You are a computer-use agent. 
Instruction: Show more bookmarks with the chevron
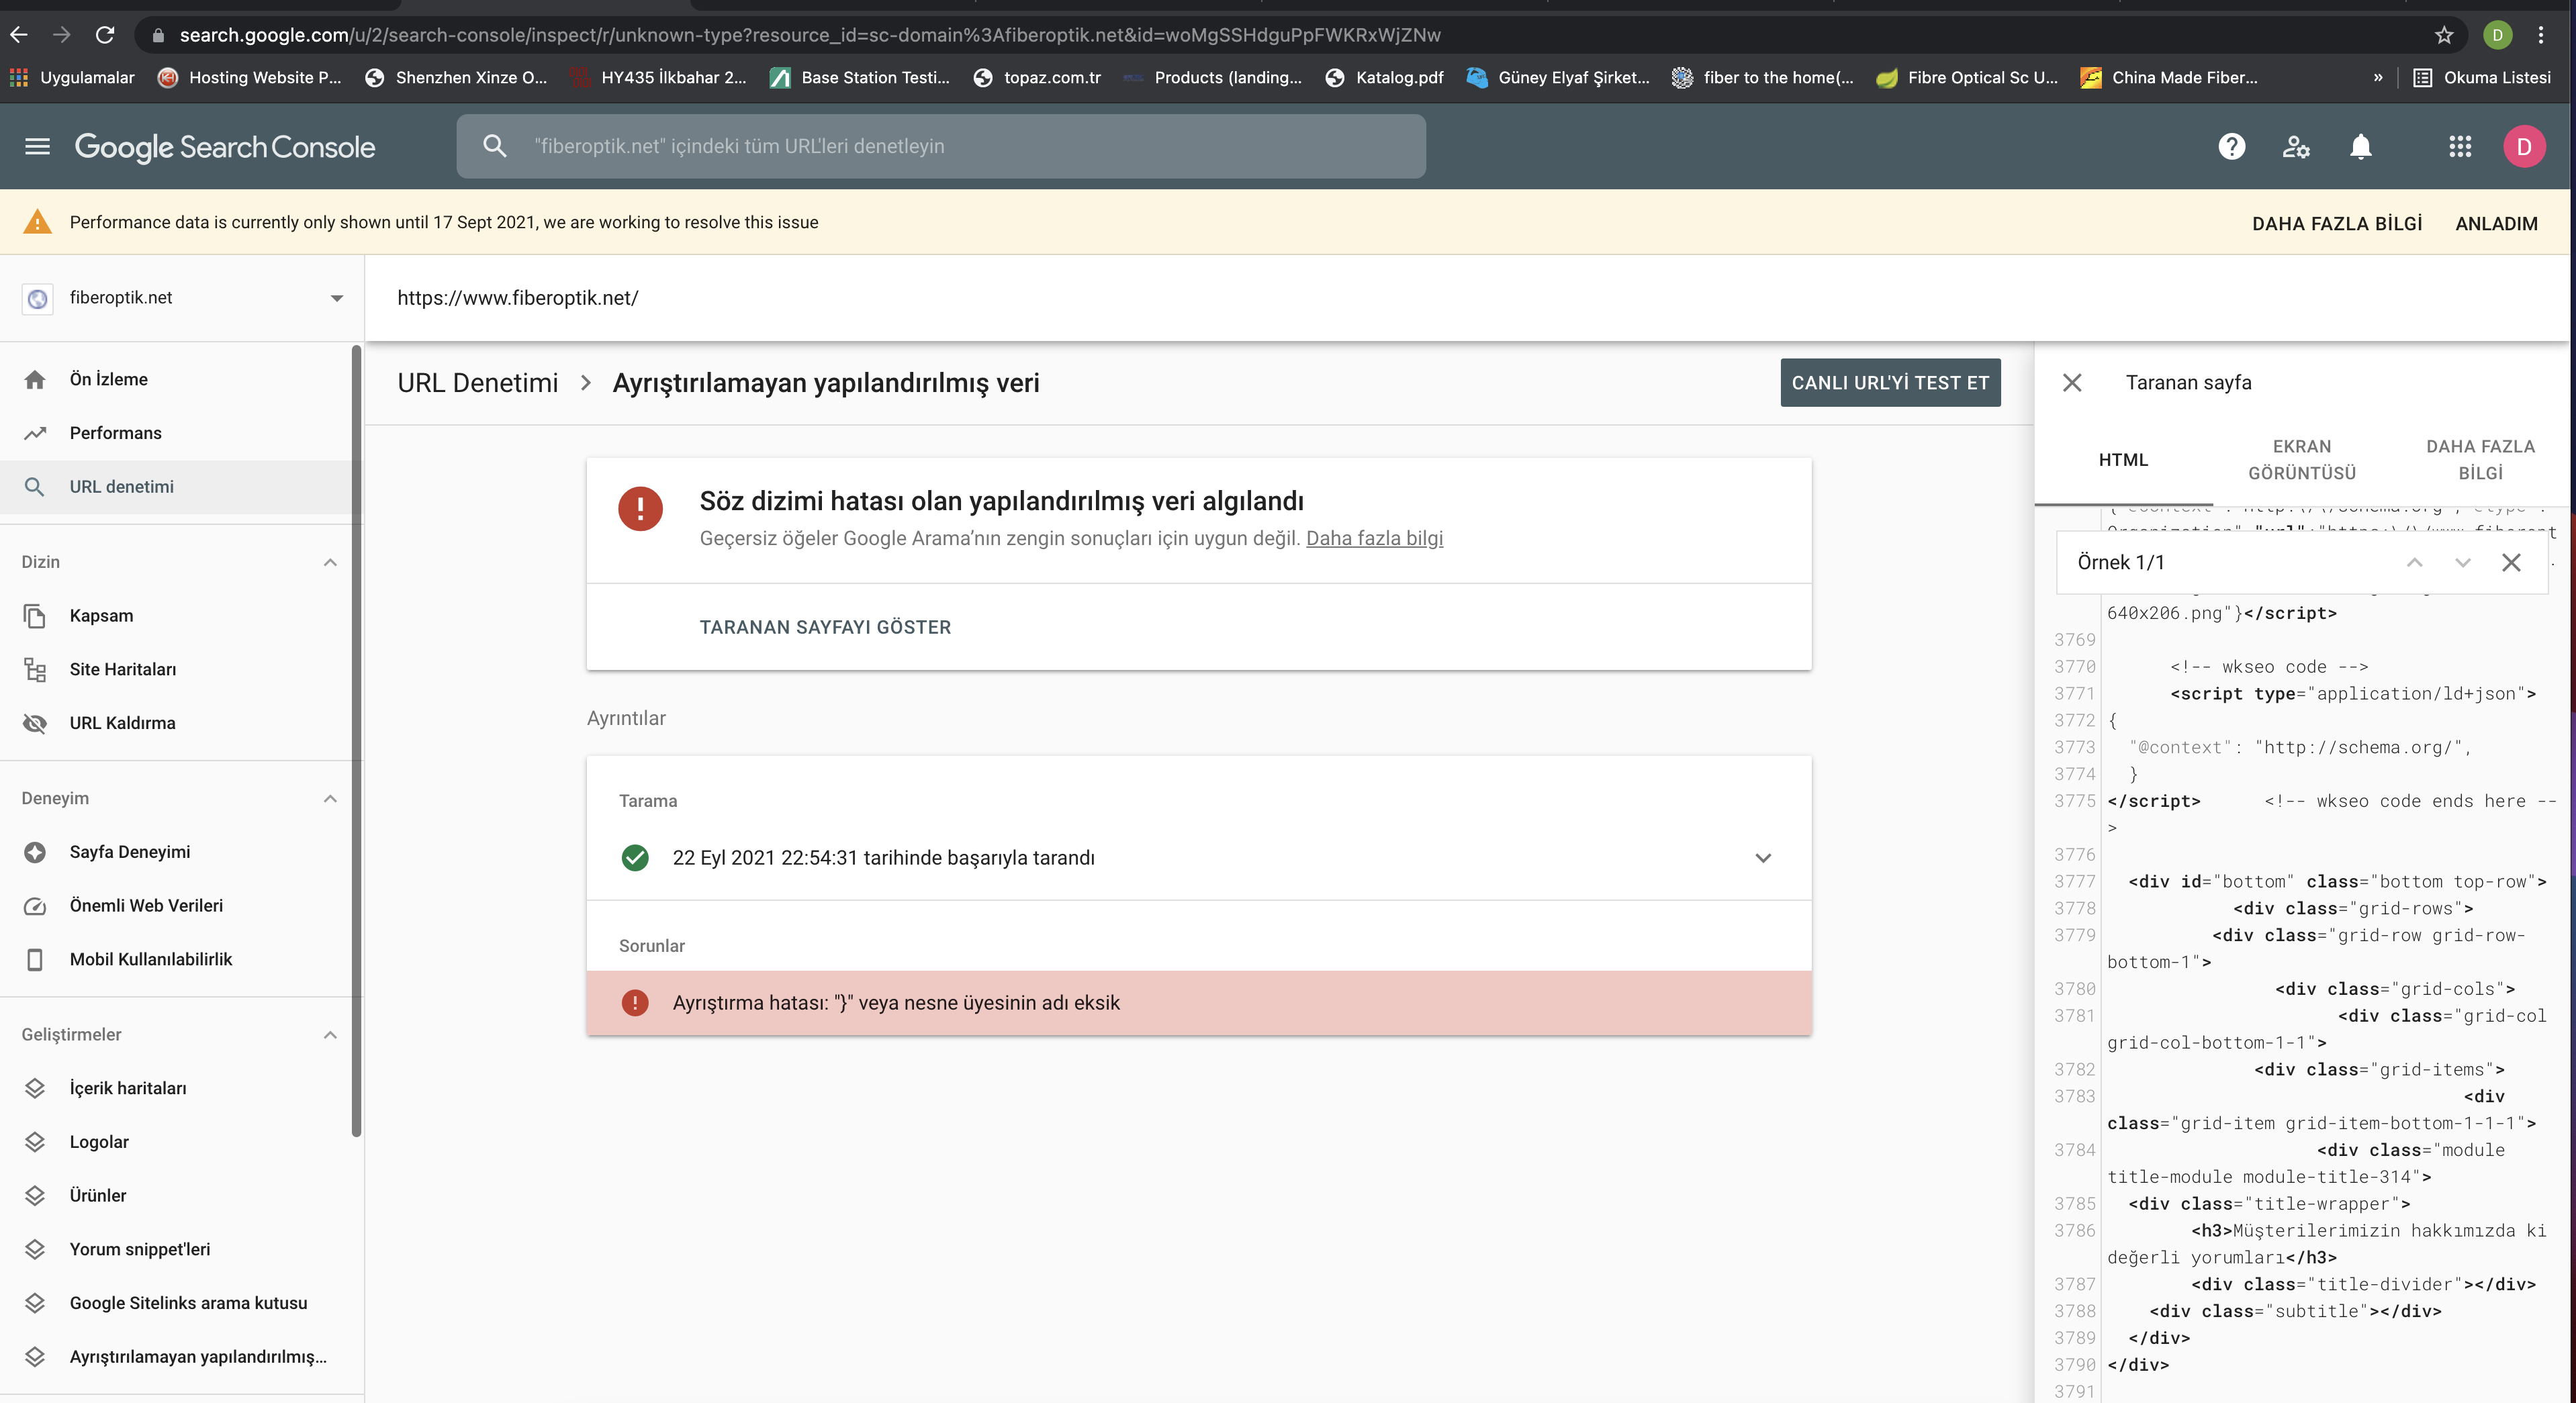coord(2377,78)
